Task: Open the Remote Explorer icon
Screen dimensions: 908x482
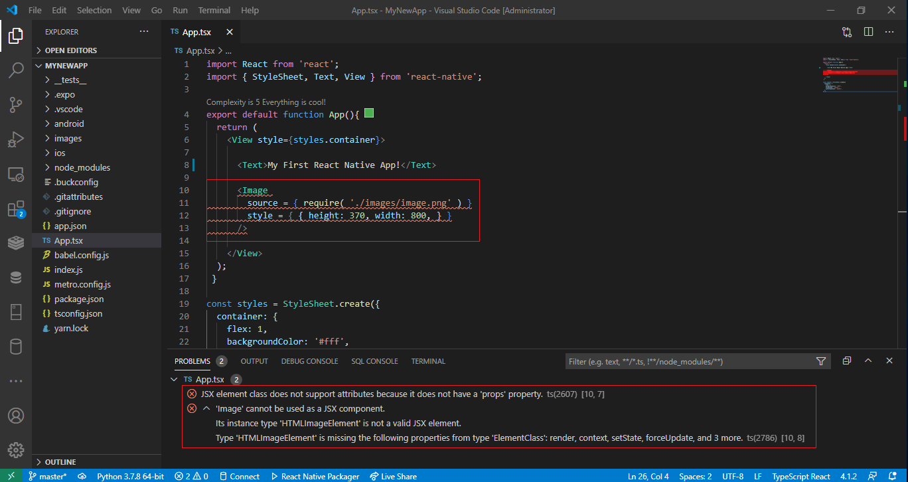Action: tap(16, 175)
